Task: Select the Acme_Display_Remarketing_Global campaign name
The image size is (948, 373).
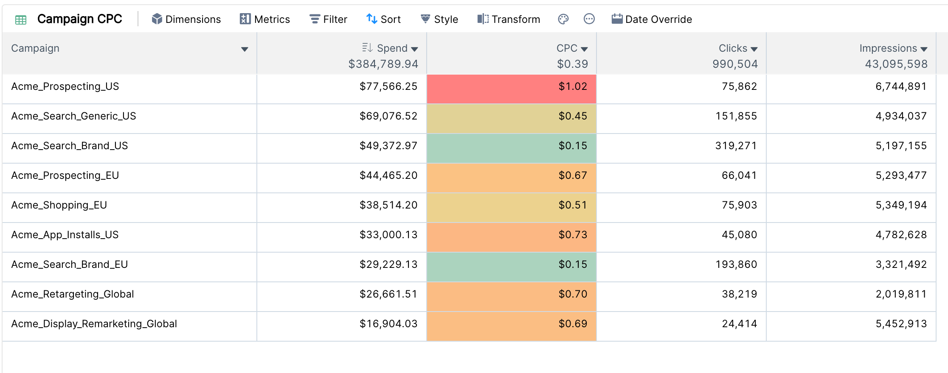Action: coord(94,324)
